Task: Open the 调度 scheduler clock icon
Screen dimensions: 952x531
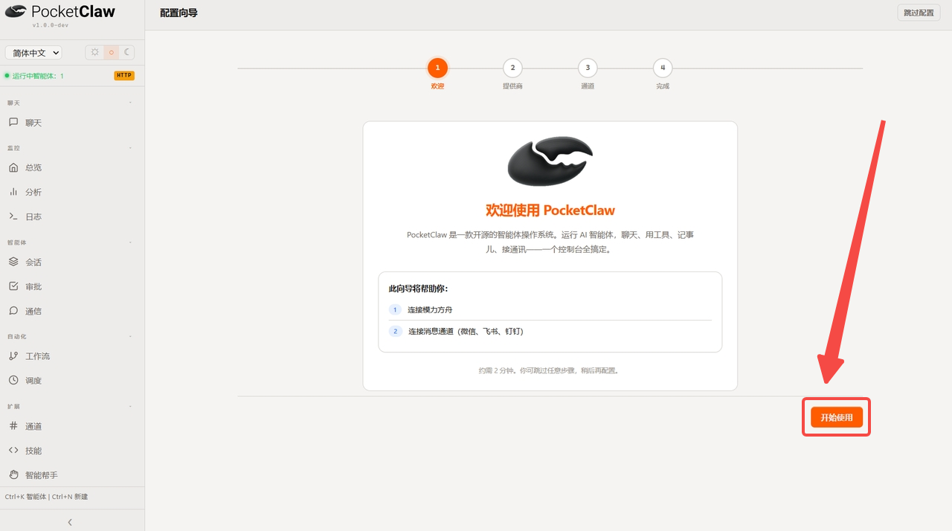Action: click(x=13, y=380)
